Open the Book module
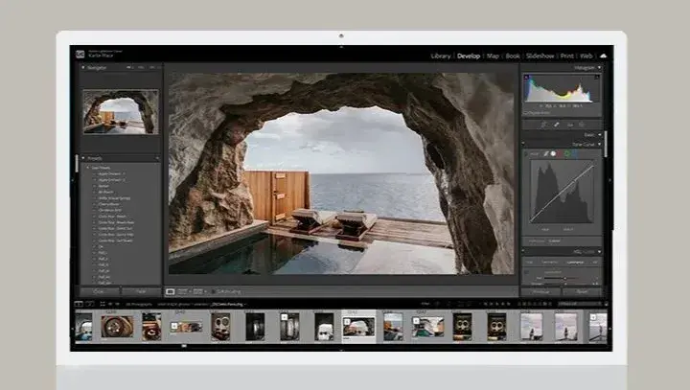690x390 pixels. [x=513, y=56]
